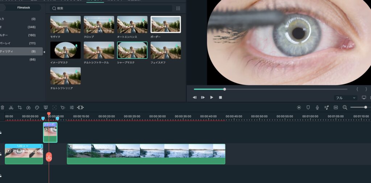Open the フル preview quality dropdown
371x183 pixels.
tap(345, 98)
